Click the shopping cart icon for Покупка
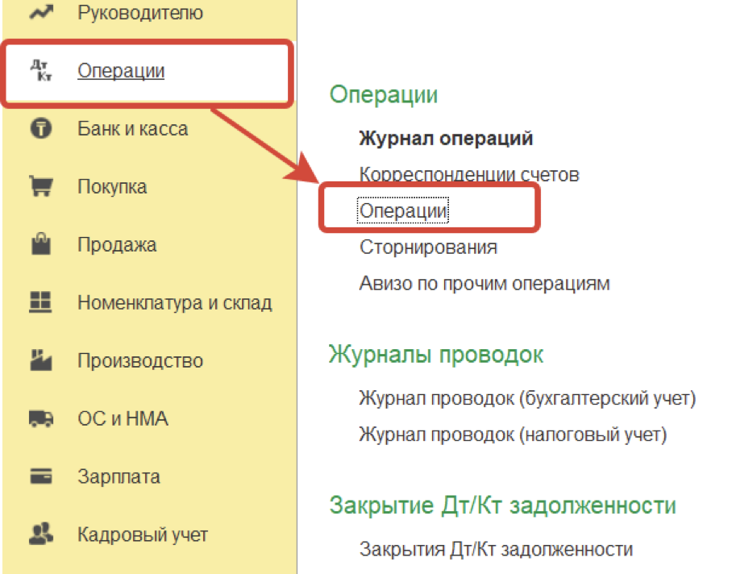 point(40,187)
